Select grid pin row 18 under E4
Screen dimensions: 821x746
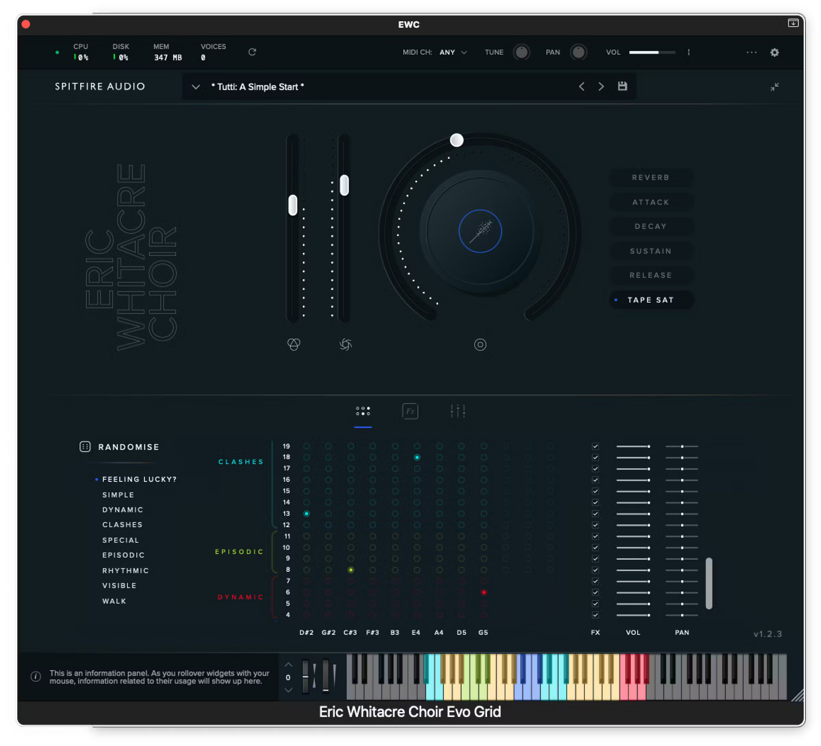[x=417, y=457]
